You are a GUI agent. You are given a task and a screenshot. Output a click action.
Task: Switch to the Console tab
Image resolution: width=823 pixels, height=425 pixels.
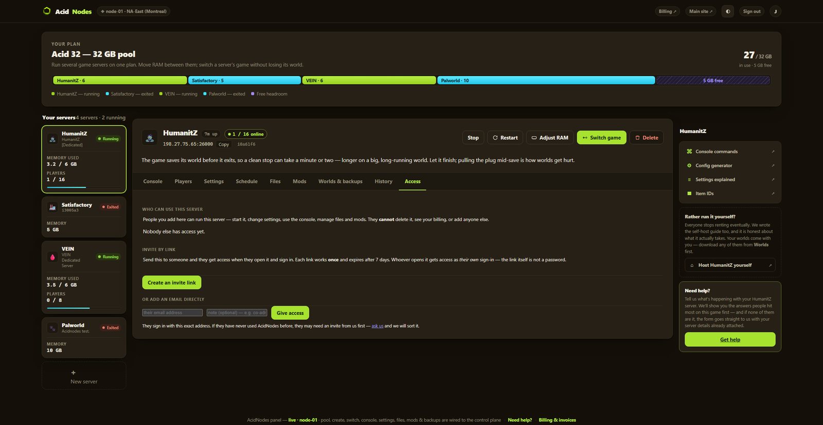pos(153,181)
